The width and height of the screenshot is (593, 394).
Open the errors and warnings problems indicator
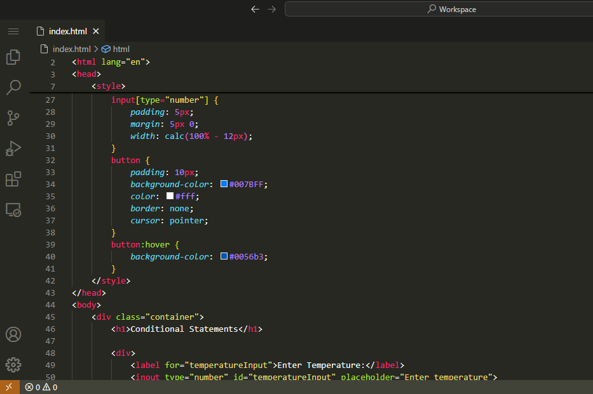tap(41, 387)
